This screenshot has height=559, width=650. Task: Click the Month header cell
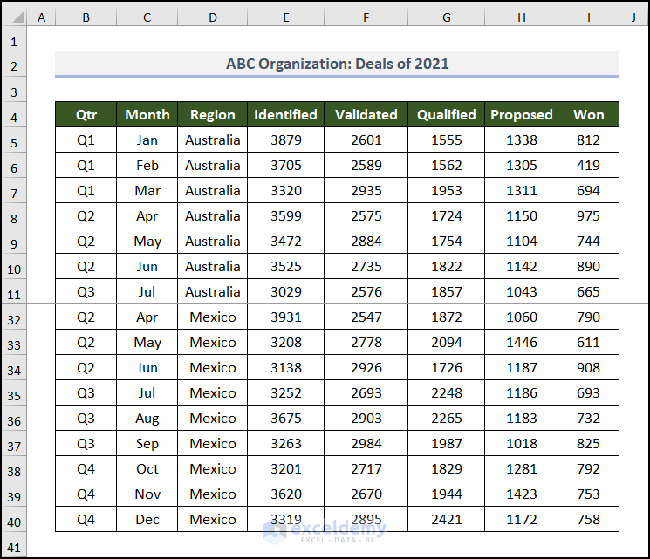coord(147,114)
